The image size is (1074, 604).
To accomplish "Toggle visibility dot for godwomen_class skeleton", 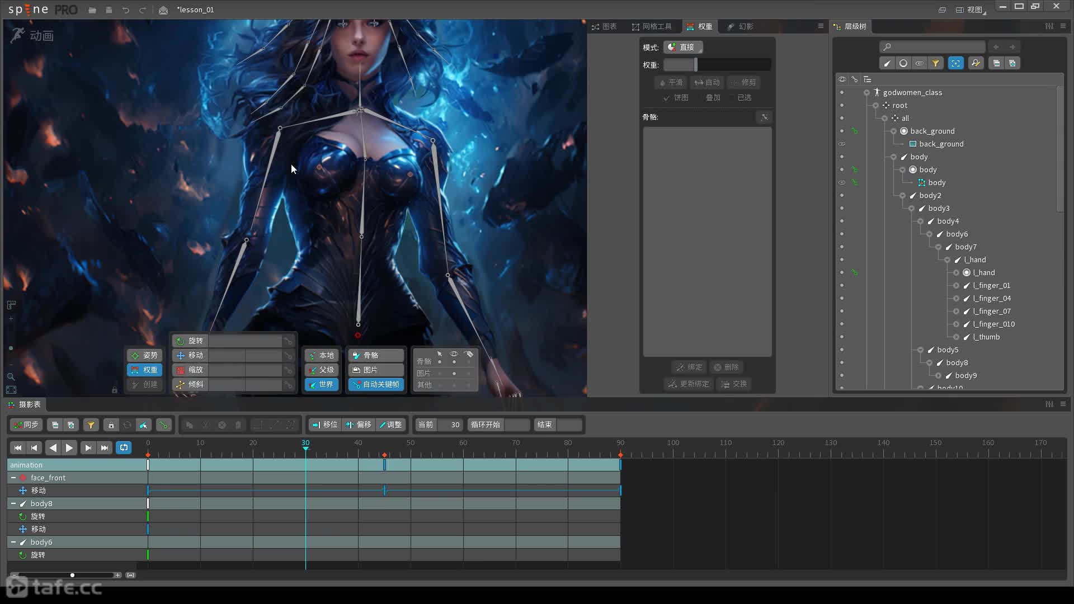I will pos(842,92).
